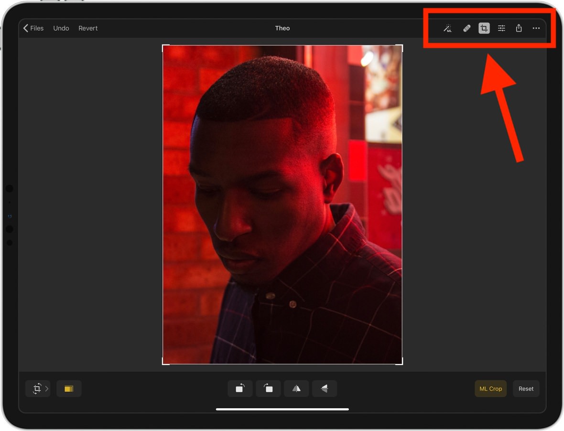Viewport: 564px width, 431px height.
Task: Tap the ML Enhance magic wand icon
Action: pos(447,29)
